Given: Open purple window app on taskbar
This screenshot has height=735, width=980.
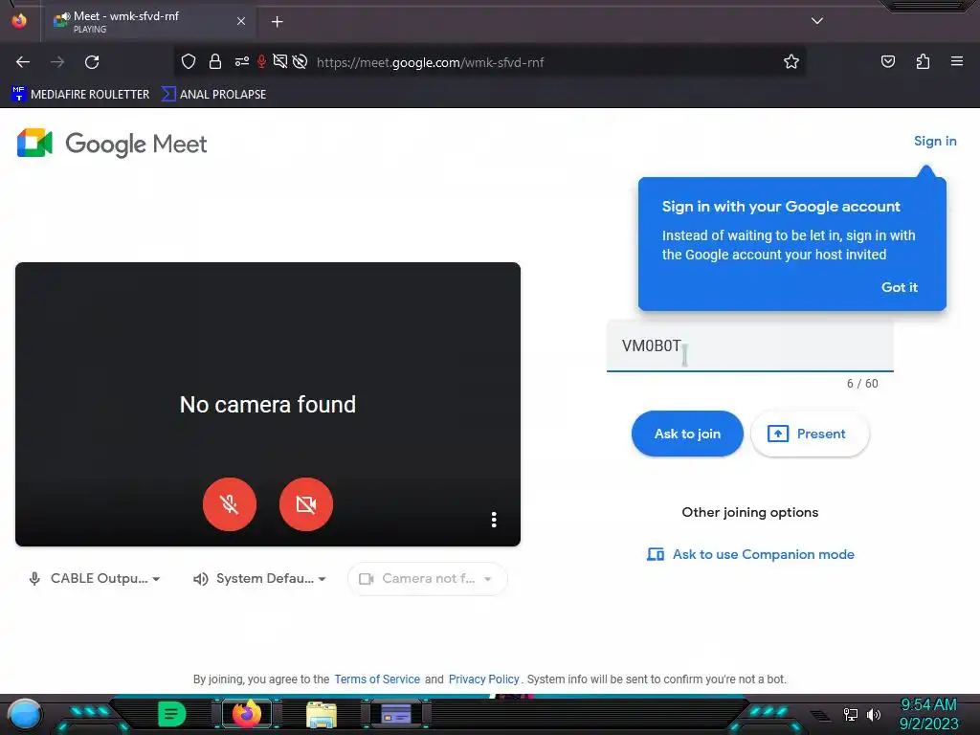Looking at the screenshot, I should point(395,714).
